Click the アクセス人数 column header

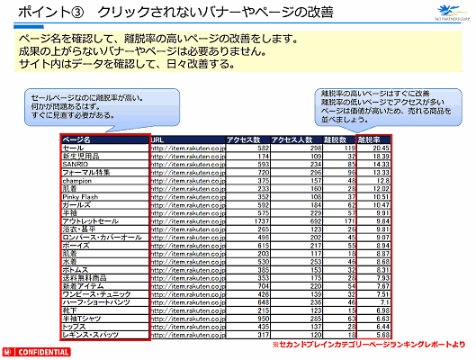click(297, 139)
